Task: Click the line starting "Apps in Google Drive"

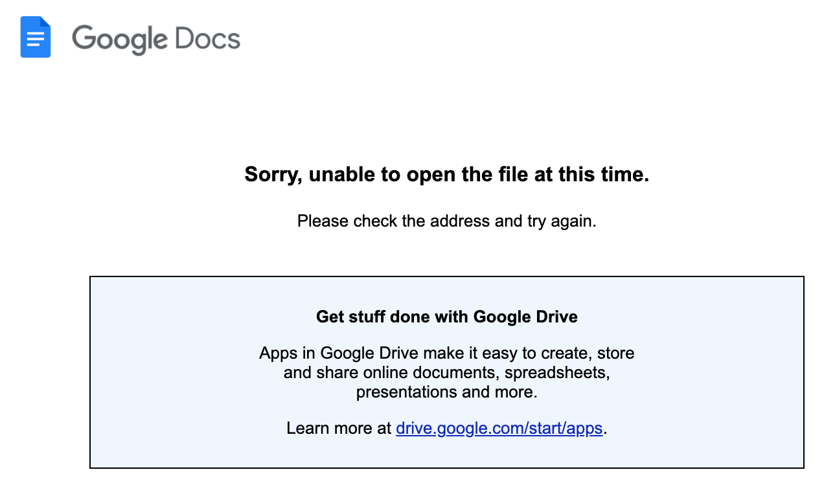Action: coord(446,353)
